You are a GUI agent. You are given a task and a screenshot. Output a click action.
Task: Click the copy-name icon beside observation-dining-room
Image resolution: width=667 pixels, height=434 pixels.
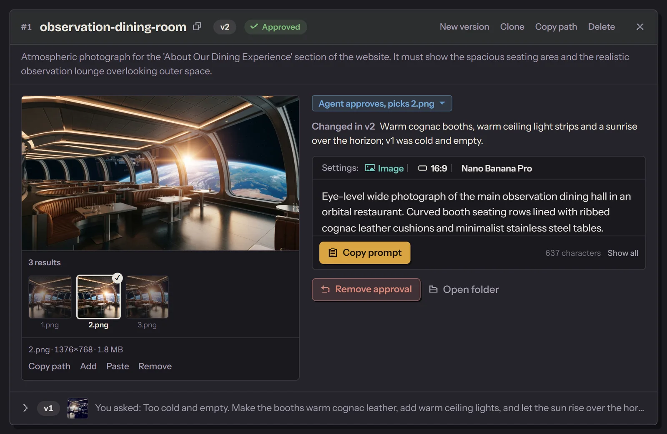[x=197, y=27]
